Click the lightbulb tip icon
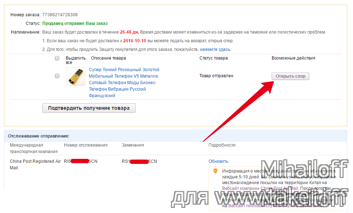 [215, 171]
